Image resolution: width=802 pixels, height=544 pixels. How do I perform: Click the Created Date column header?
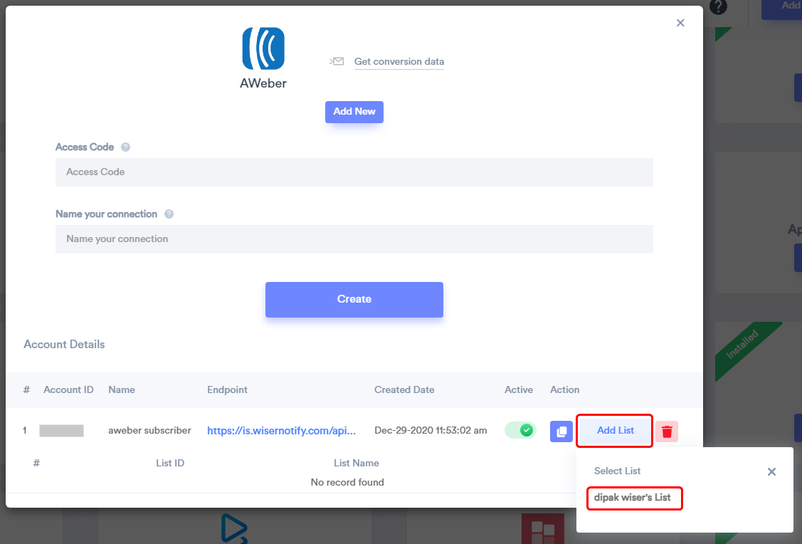[x=405, y=390]
